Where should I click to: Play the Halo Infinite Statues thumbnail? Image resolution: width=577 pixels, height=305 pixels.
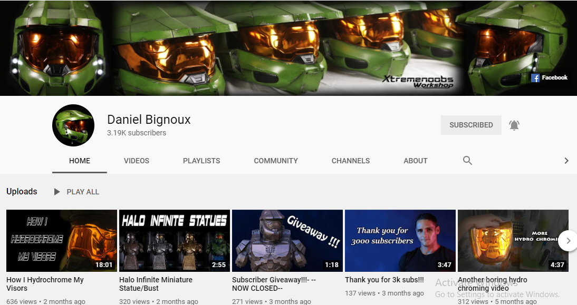(x=175, y=241)
